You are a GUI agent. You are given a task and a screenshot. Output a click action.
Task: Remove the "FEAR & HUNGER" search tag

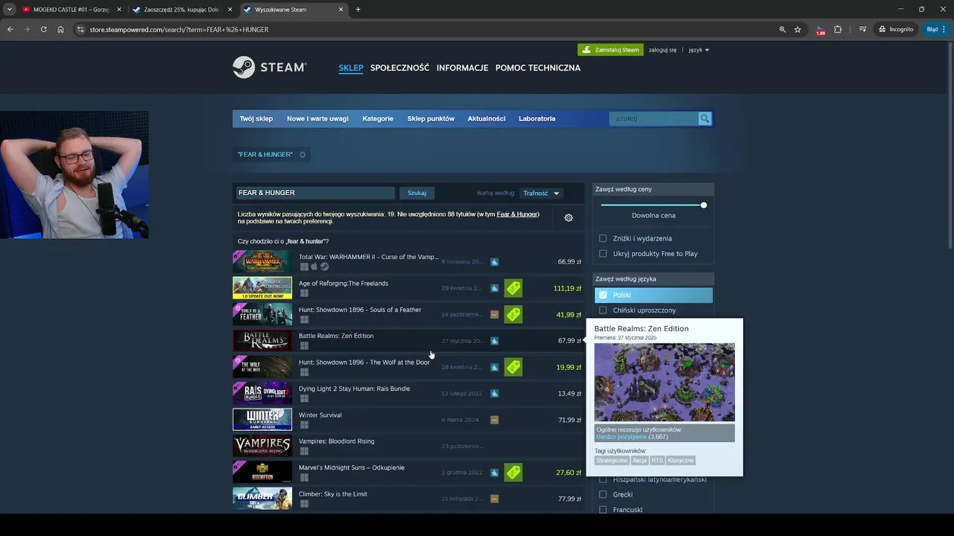(x=303, y=155)
